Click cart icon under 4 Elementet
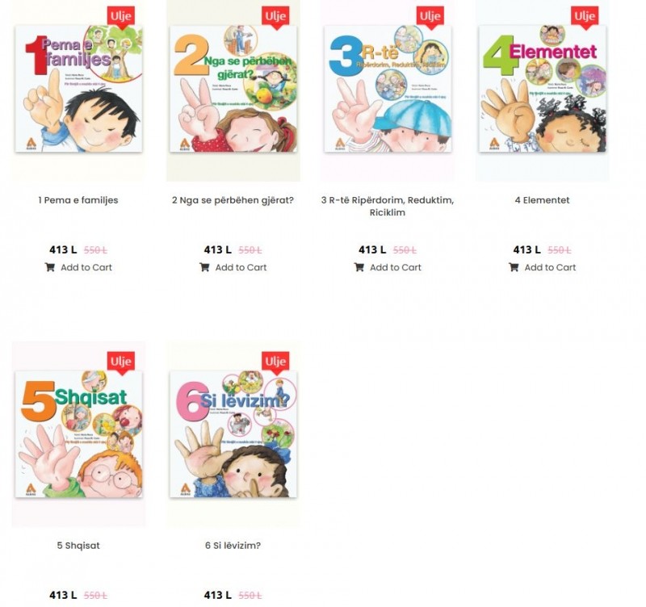The height and width of the screenshot is (607, 646). pyautogui.click(x=514, y=267)
